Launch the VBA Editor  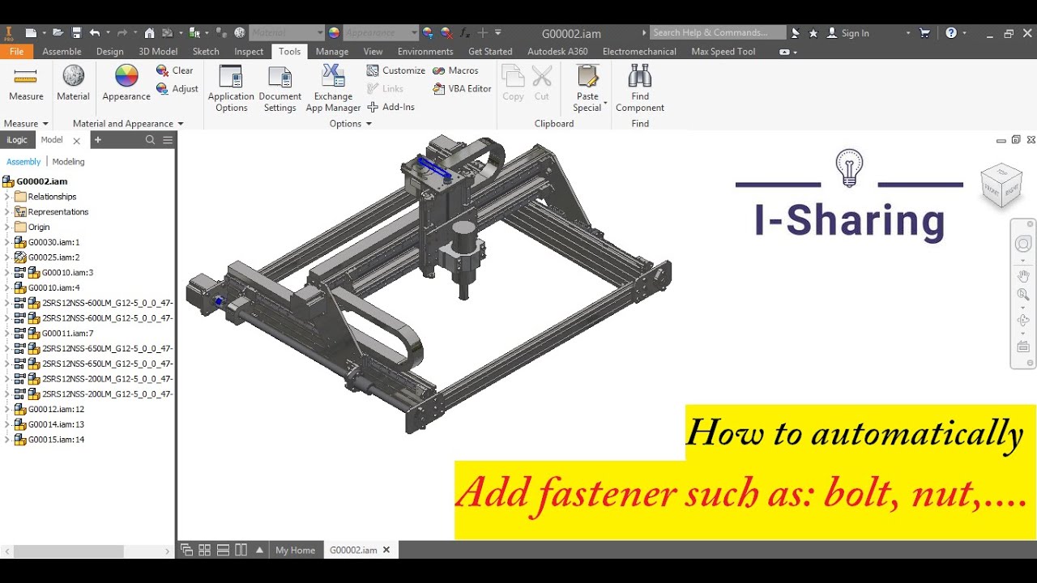tap(462, 88)
